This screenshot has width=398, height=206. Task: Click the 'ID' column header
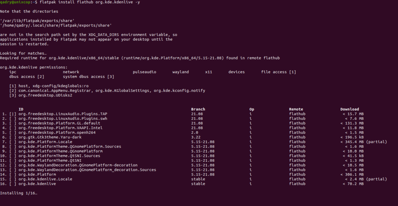tap(21, 109)
